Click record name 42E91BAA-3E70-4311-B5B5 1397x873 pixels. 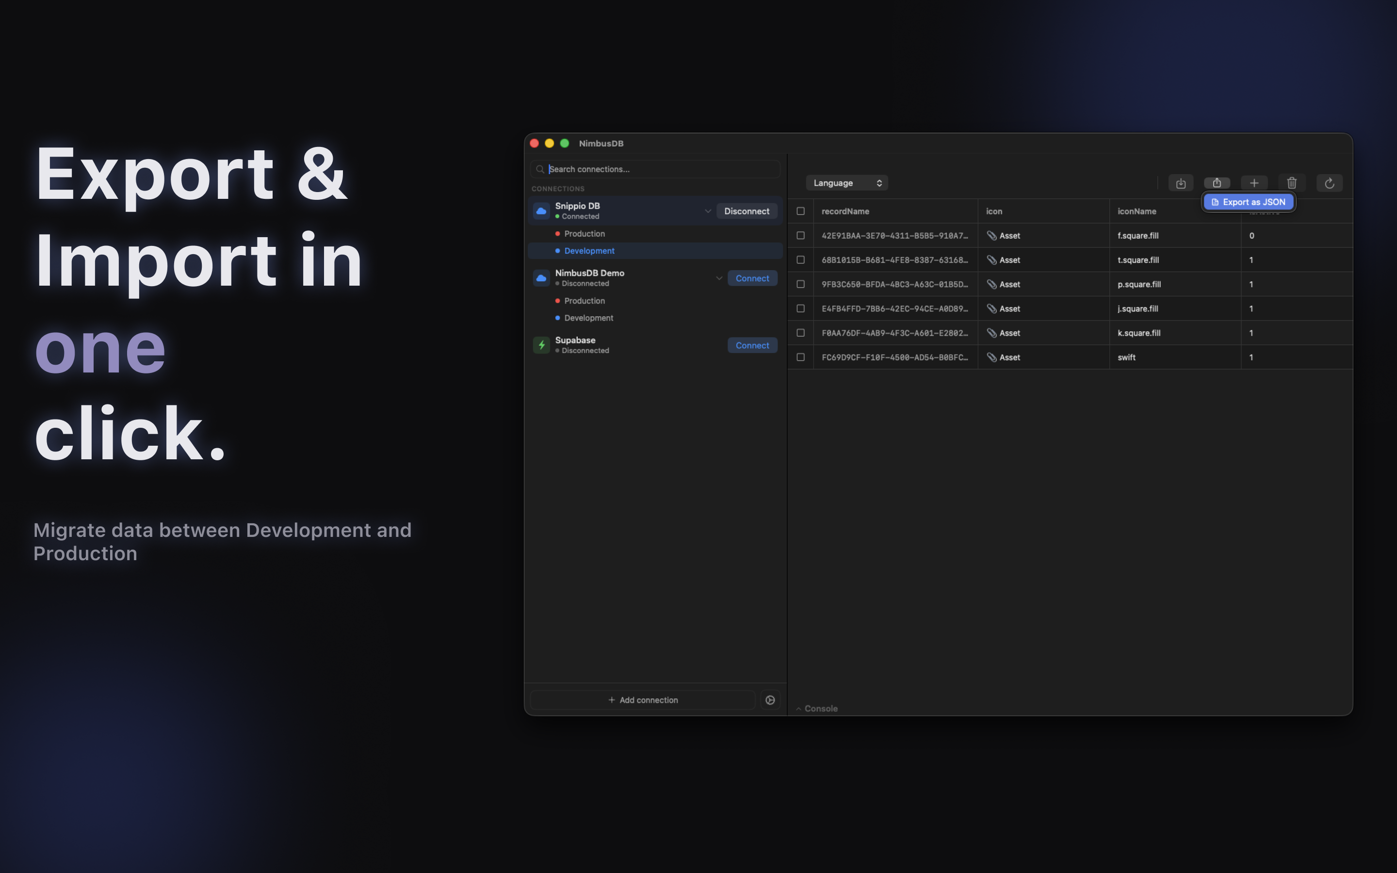point(895,236)
